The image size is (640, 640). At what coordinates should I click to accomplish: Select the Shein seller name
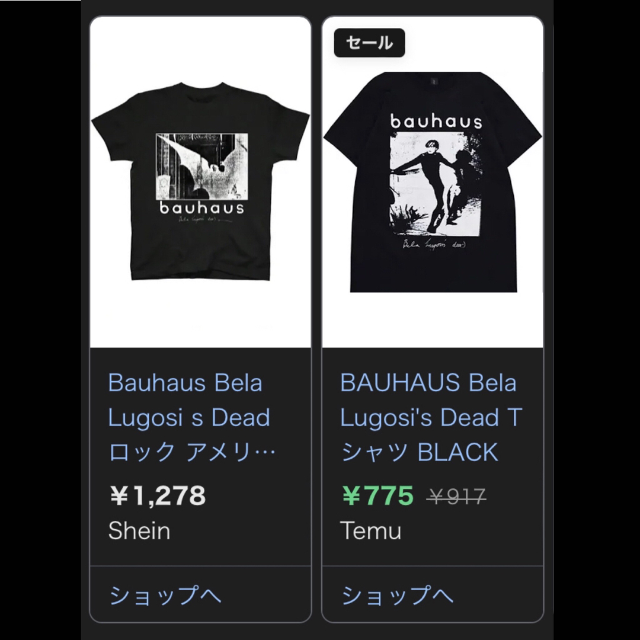139,530
